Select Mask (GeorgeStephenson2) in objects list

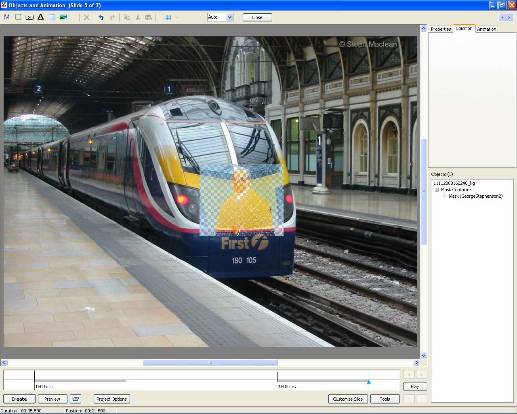click(x=475, y=196)
